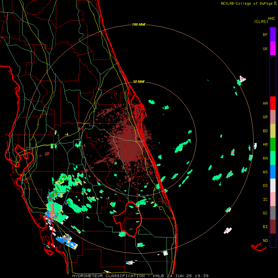Image resolution: width=278 pixels, height=278 pixels.
Task: Select the BD yellow legend swatch
Action: 273,131
